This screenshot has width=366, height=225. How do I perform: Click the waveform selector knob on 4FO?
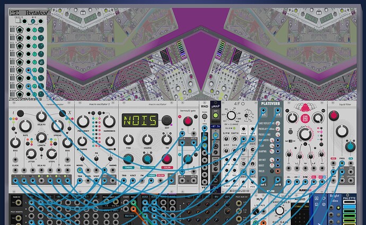246,115
